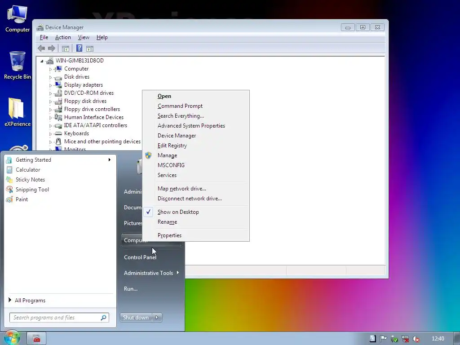Open Calculator from the Start menu
460x345 pixels.
pyautogui.click(x=27, y=169)
